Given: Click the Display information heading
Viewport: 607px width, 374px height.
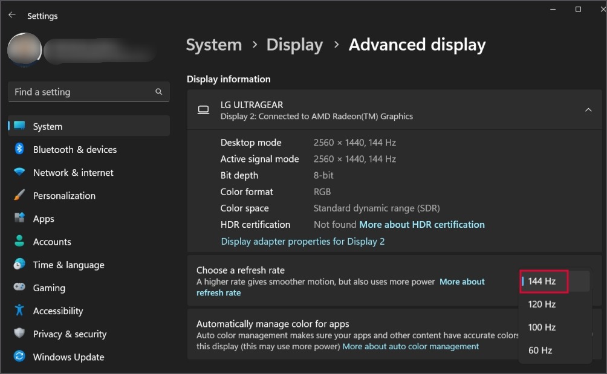Looking at the screenshot, I should [x=229, y=79].
